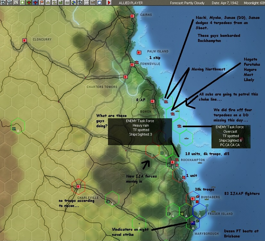Select the Japanese base flag at Cloncurry
Viewport: 265px width, 241px height.
[x=25, y=40]
